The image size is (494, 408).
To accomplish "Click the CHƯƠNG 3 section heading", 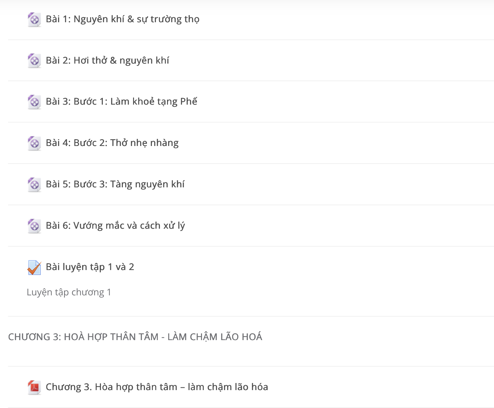I will click(135, 337).
